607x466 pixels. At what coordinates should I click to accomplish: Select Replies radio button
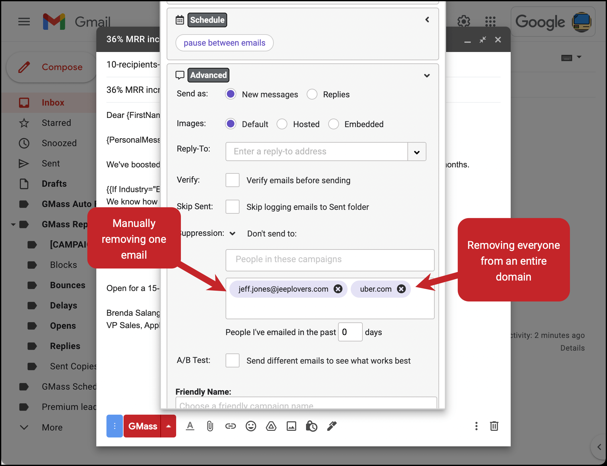coord(312,94)
